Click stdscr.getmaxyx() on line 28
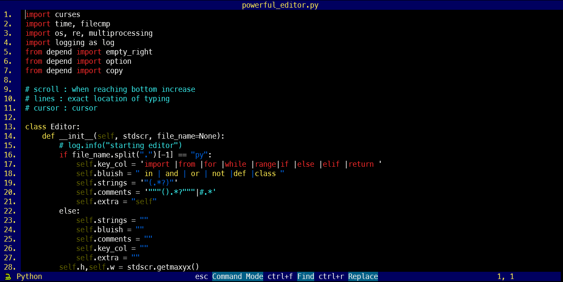 click(x=163, y=267)
